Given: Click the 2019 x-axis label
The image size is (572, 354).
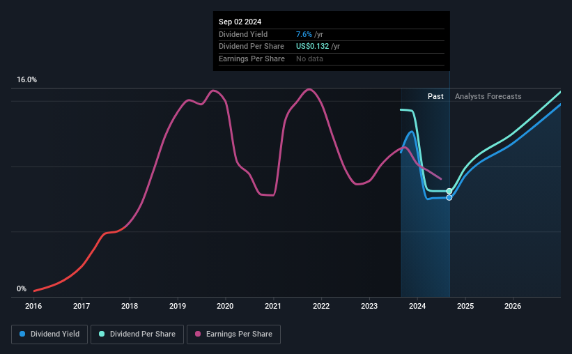Looking at the screenshot, I should point(177,306).
